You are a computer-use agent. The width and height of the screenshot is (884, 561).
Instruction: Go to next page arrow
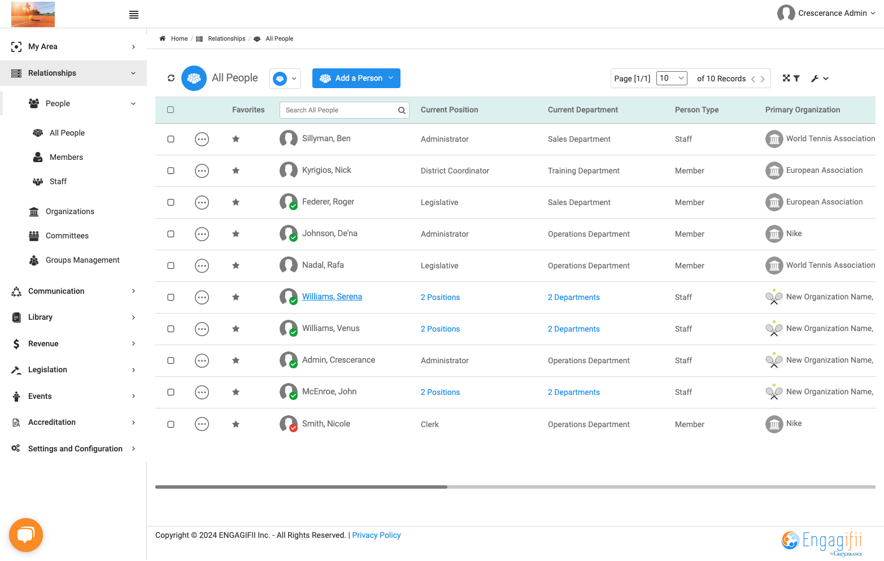pos(763,79)
